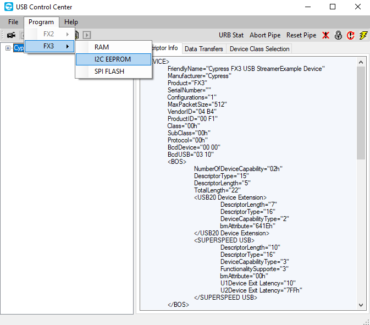The height and width of the screenshot is (325, 370).
Task: Switch to Device Class Selection tab
Action: coord(259,49)
